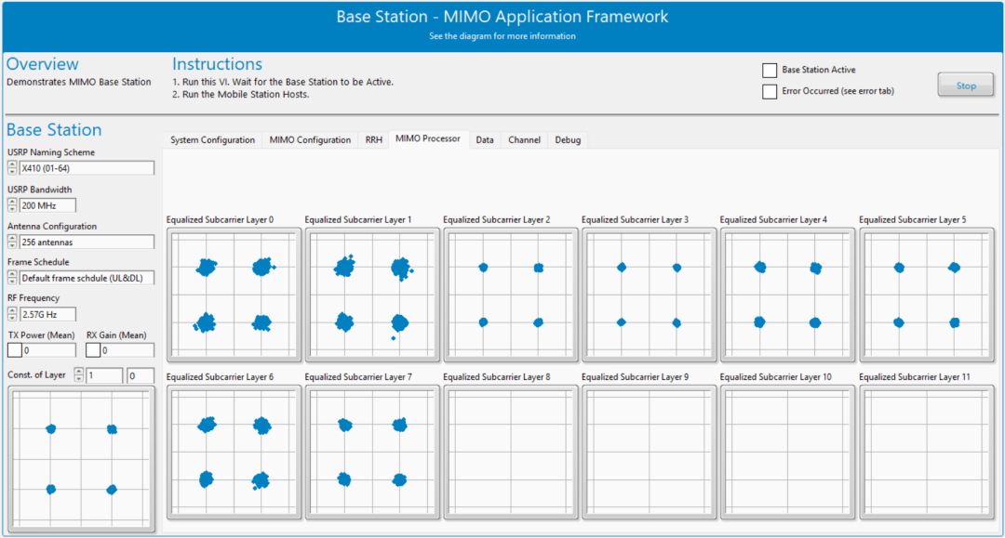Switch to the Data tab
Image resolution: width=1005 pixels, height=538 pixels.
click(x=485, y=139)
